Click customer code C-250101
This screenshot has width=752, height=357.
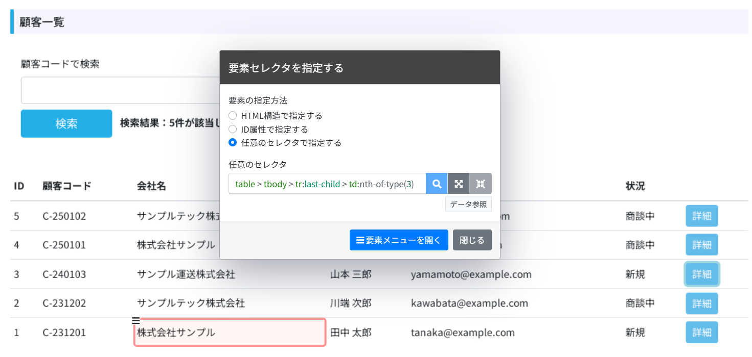64,245
